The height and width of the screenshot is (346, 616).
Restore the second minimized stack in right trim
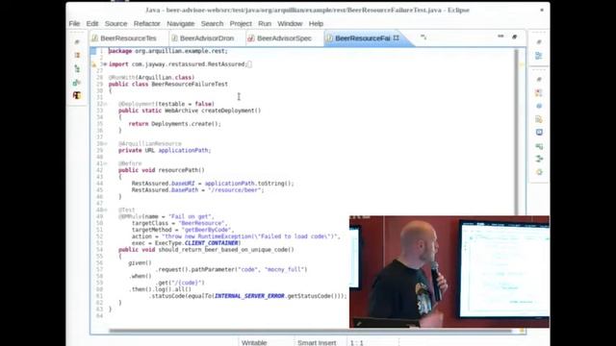(x=539, y=79)
